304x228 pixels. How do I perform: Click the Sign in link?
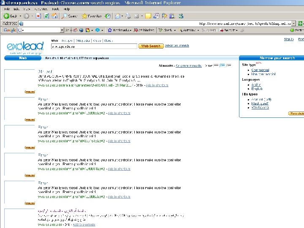point(289,39)
